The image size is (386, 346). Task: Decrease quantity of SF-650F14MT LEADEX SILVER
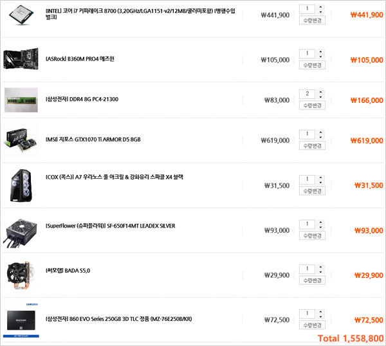320,227
